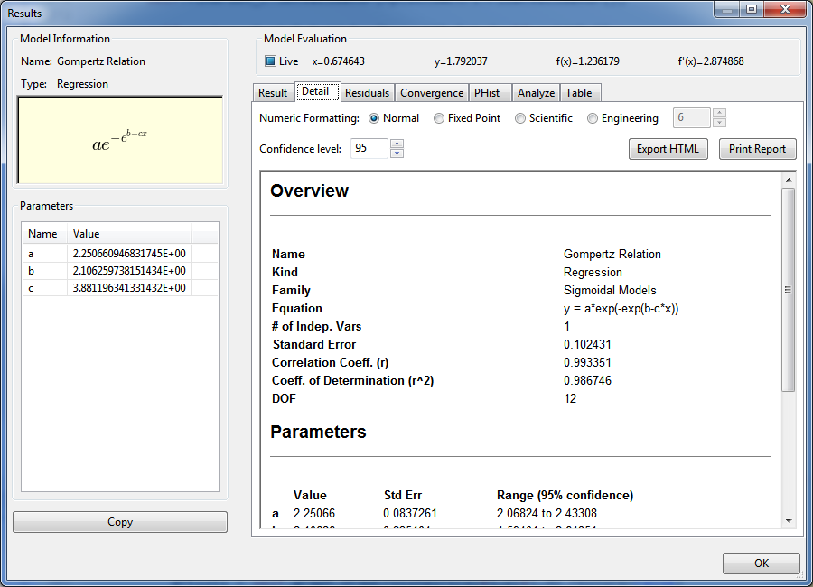Click the report scrollbar down arrow
Viewport: 813px width, 587px height.
click(789, 521)
